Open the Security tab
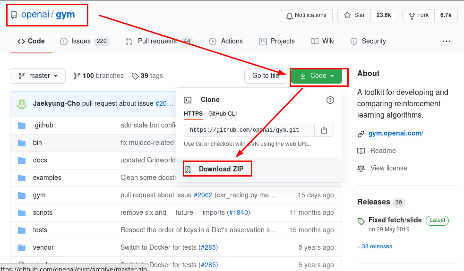 368,42
